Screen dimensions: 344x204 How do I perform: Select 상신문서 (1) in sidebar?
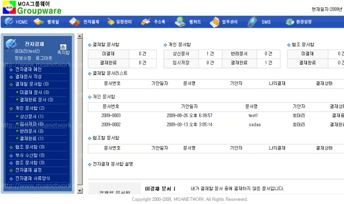[32, 116]
